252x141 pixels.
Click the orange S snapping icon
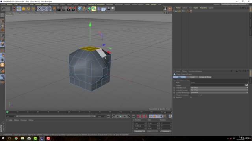coord(2,65)
